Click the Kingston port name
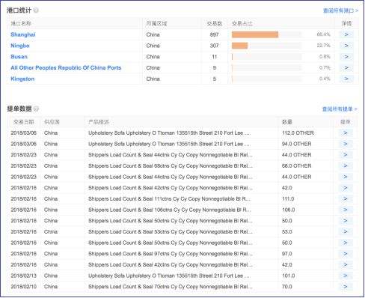 click(x=22, y=79)
